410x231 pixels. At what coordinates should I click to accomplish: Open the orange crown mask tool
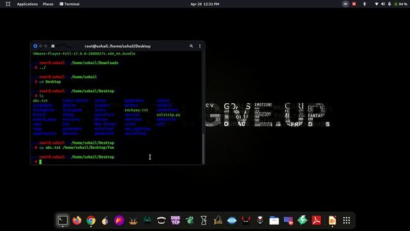pos(133,221)
